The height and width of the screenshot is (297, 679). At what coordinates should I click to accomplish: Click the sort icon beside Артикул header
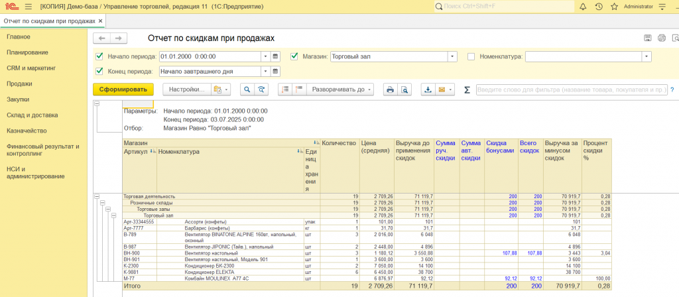(152, 152)
